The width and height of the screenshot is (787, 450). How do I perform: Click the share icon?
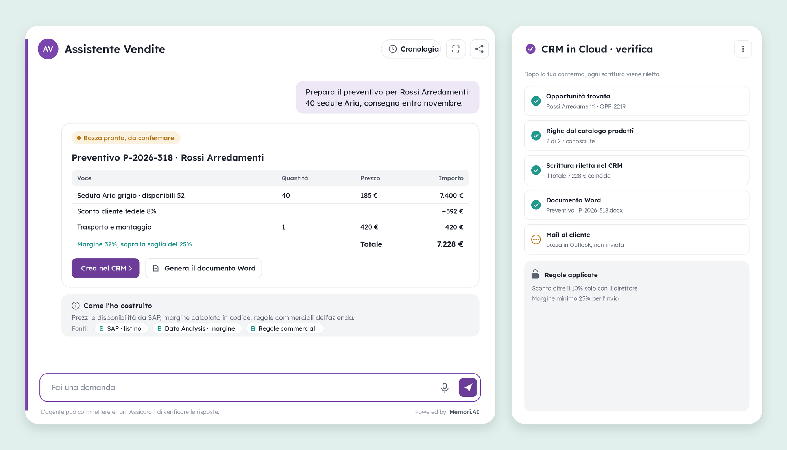pyautogui.click(x=479, y=49)
